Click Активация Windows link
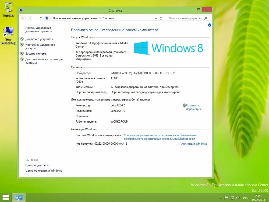 (194, 144)
